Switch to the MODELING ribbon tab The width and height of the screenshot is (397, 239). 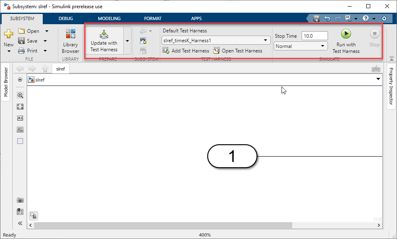coord(109,18)
